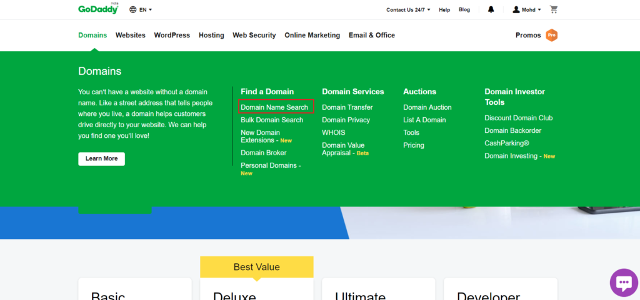Screen dimensions: 640x300
Task: Open Domain Name Search
Action: point(274,107)
